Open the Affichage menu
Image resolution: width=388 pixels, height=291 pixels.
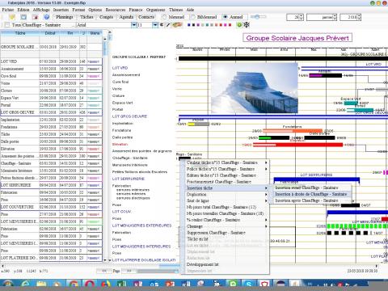coord(41,10)
